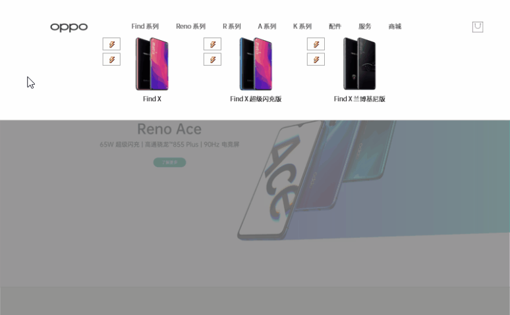510x315 pixels.
Task: Select the Find X 超级闪充版 phone image
Action: [256, 64]
